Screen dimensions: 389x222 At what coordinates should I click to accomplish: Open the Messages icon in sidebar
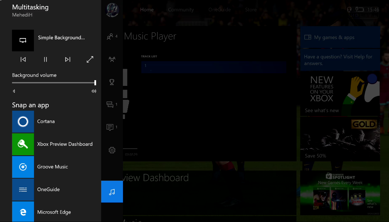[112, 104]
